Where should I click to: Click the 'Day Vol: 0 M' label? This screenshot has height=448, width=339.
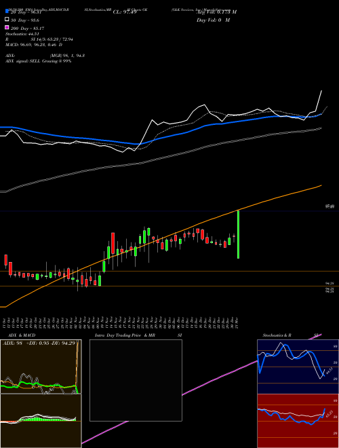[x=213, y=20]
